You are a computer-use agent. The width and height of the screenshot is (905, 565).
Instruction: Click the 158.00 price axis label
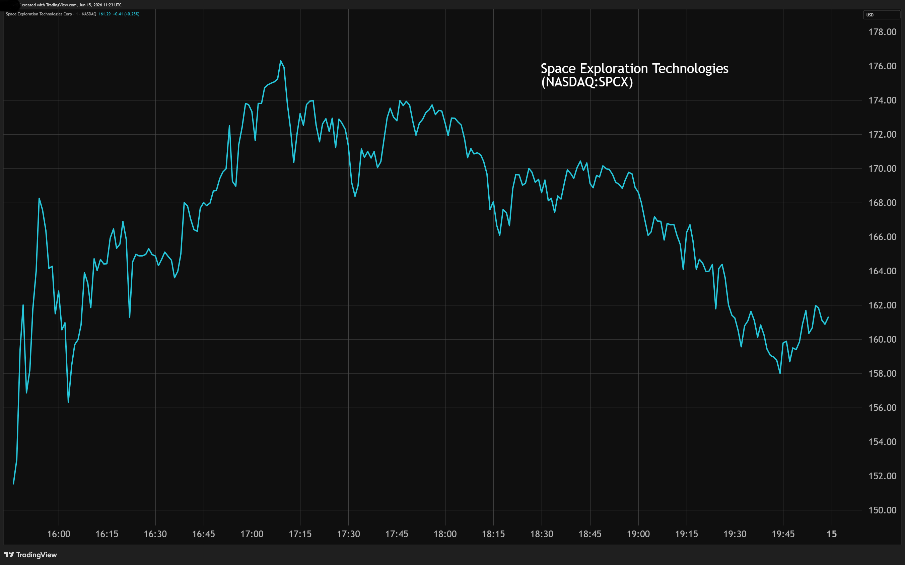pos(882,374)
